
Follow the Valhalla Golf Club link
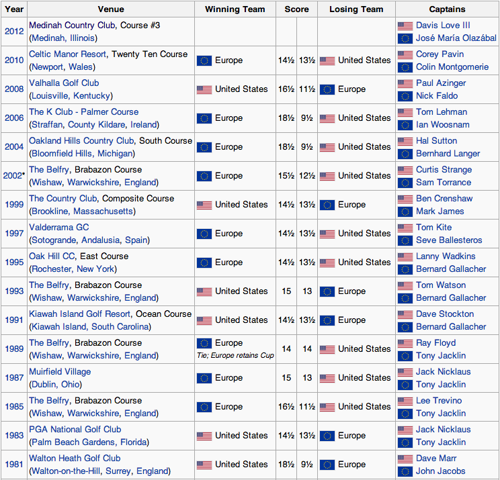pyautogui.click(x=64, y=83)
